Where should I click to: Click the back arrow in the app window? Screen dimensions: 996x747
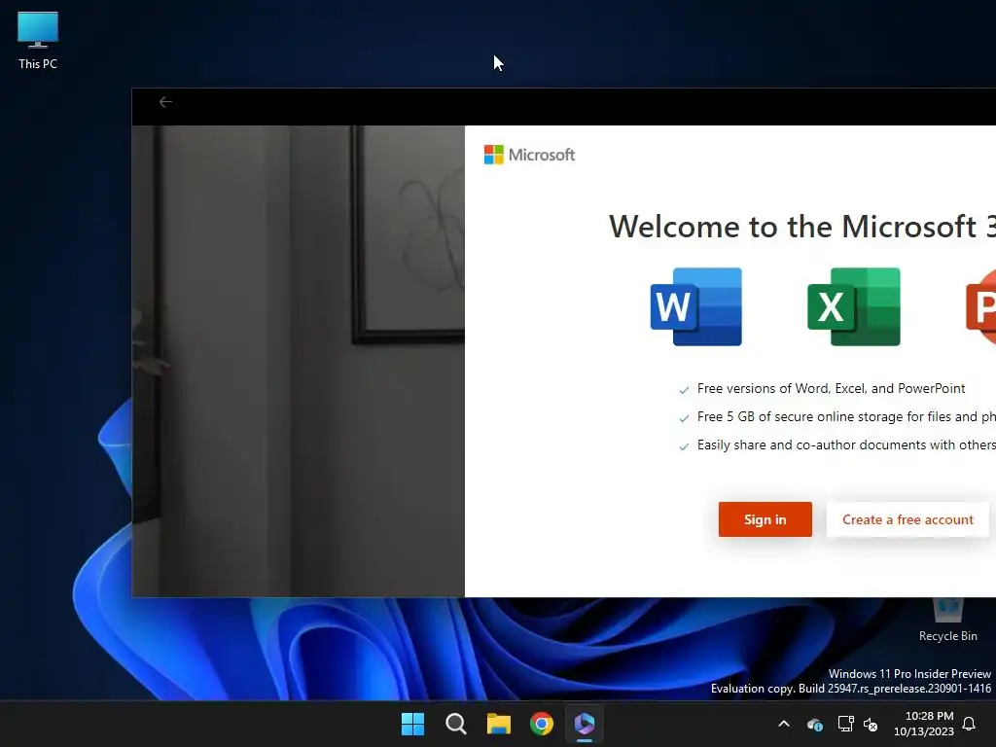pos(165,102)
